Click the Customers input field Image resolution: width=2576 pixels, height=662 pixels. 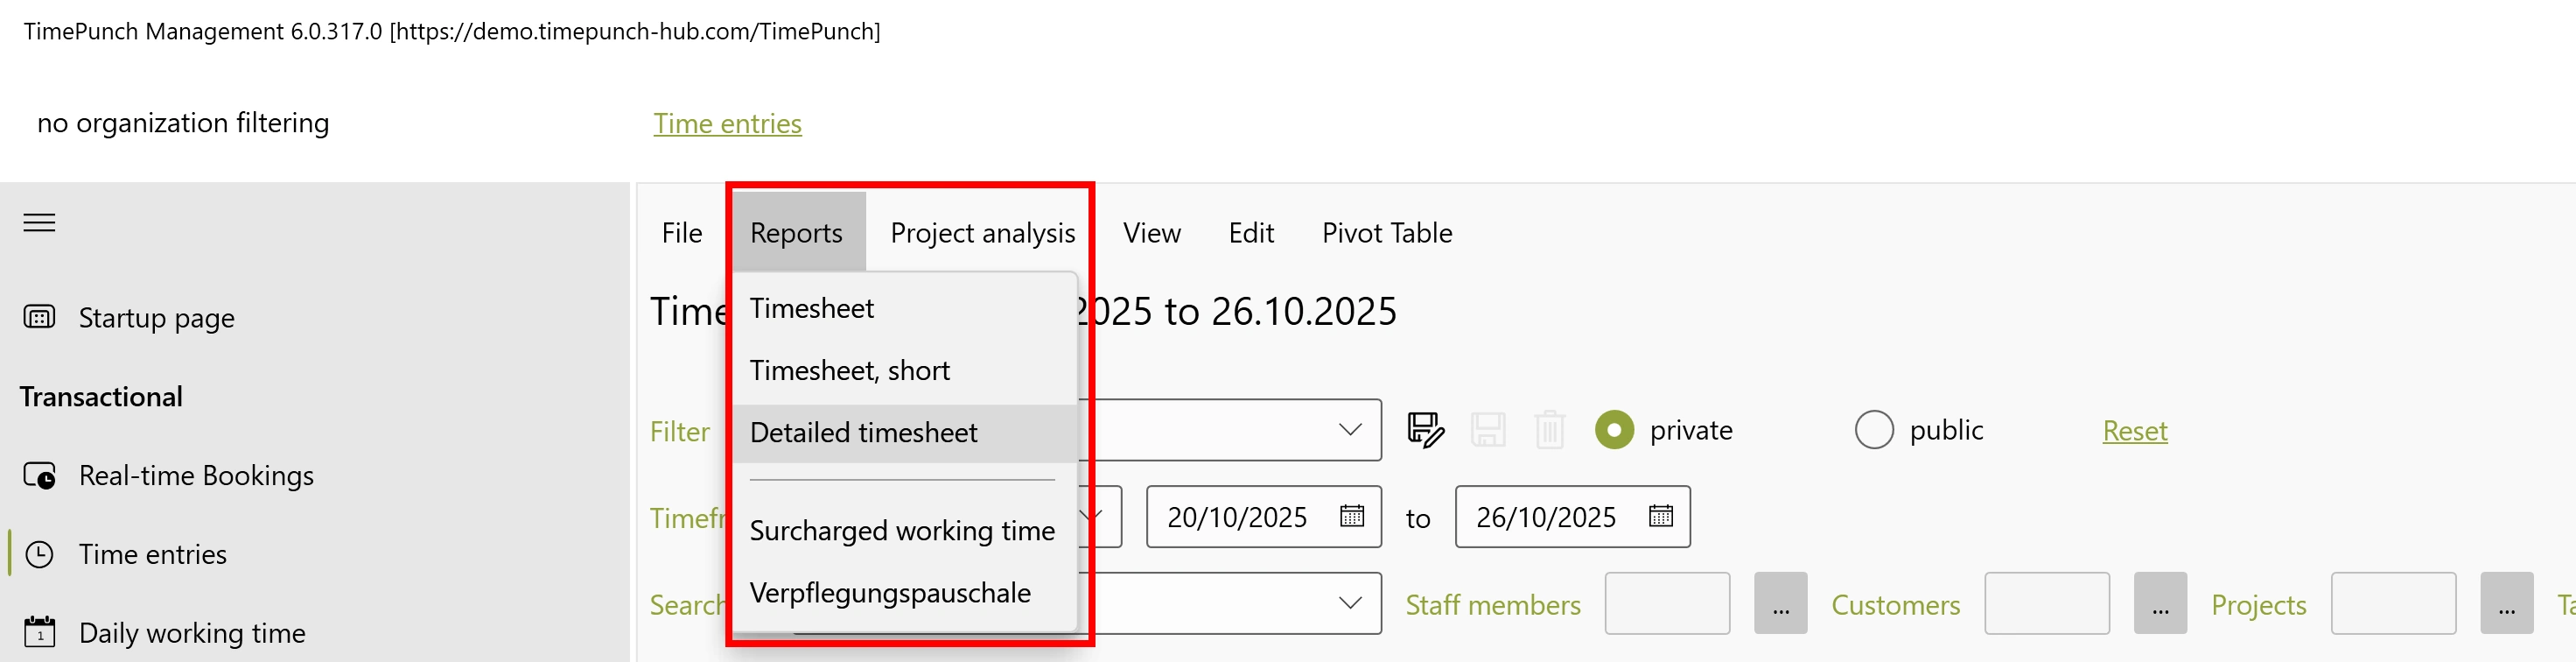pyautogui.click(x=2046, y=604)
